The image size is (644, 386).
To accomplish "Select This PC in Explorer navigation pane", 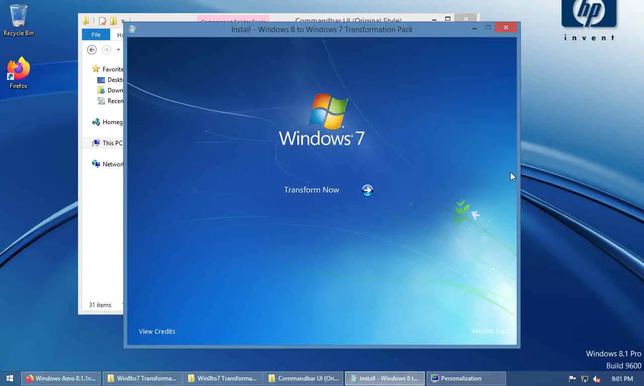I will click(x=103, y=143).
